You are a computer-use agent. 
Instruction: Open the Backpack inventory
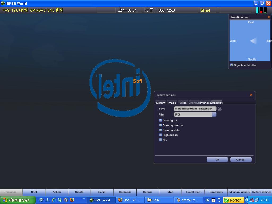pyautogui.click(x=125, y=192)
